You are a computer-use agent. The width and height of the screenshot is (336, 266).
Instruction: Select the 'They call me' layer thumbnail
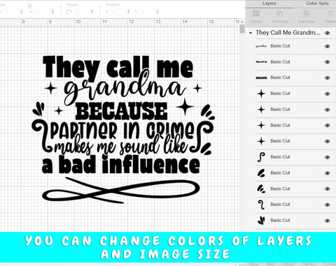pyautogui.click(x=261, y=62)
